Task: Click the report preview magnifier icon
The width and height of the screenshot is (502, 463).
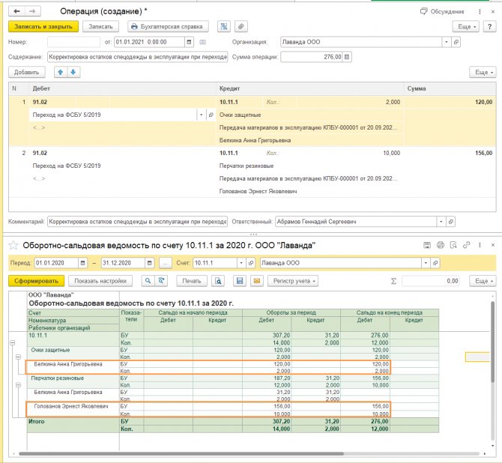Action: tap(218, 281)
